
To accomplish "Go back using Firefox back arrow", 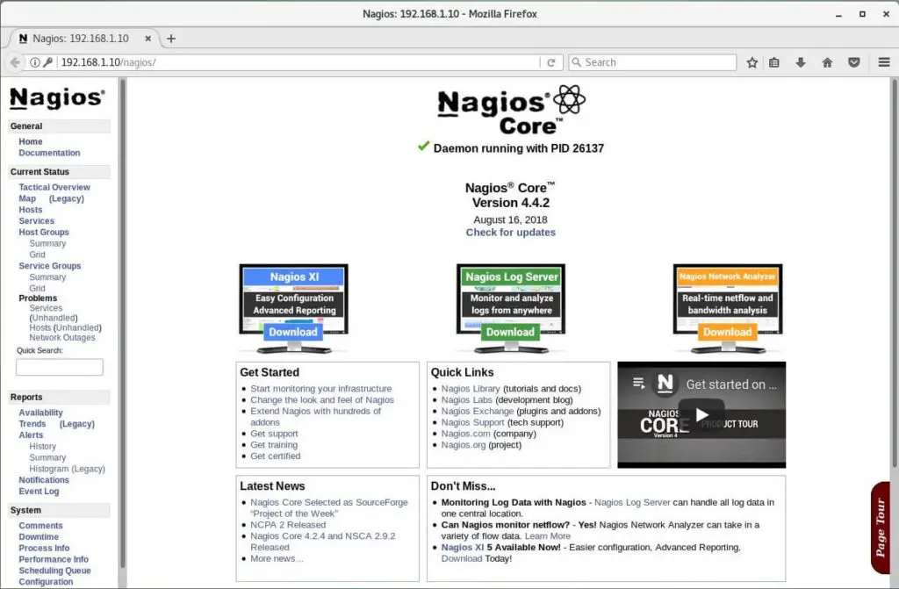I will click(x=16, y=62).
